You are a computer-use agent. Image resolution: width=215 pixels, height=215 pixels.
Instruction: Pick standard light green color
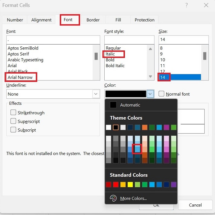coord(137,185)
